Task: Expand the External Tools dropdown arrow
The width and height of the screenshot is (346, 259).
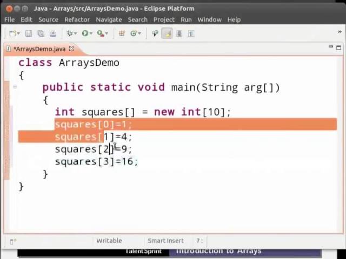Action: tap(107, 33)
